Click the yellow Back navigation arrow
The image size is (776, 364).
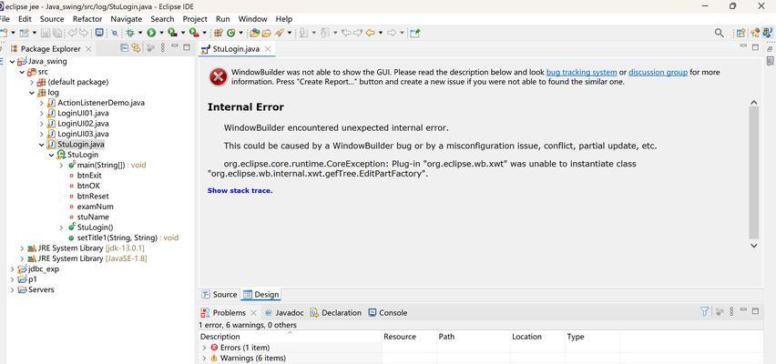[370, 33]
